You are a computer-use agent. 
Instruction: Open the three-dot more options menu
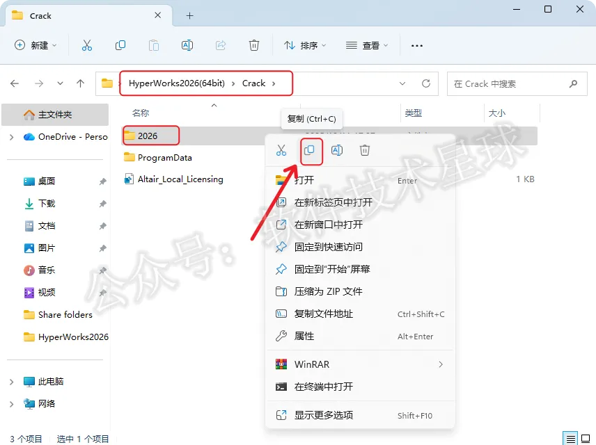[x=417, y=46]
